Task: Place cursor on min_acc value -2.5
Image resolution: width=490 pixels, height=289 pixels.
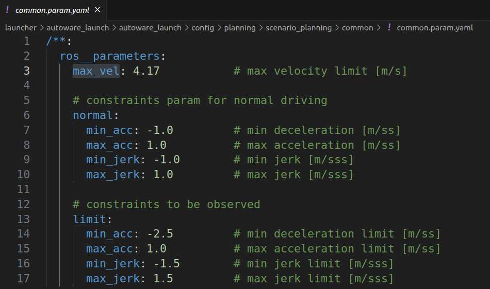Action: 159,234
